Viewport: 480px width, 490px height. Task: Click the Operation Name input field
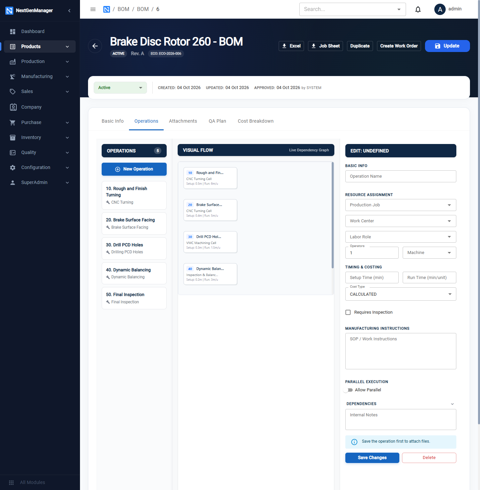401,176
